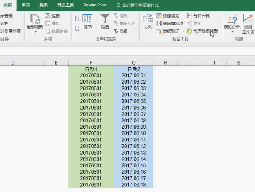Select cell with 2017.06.16

[x=133, y=172]
